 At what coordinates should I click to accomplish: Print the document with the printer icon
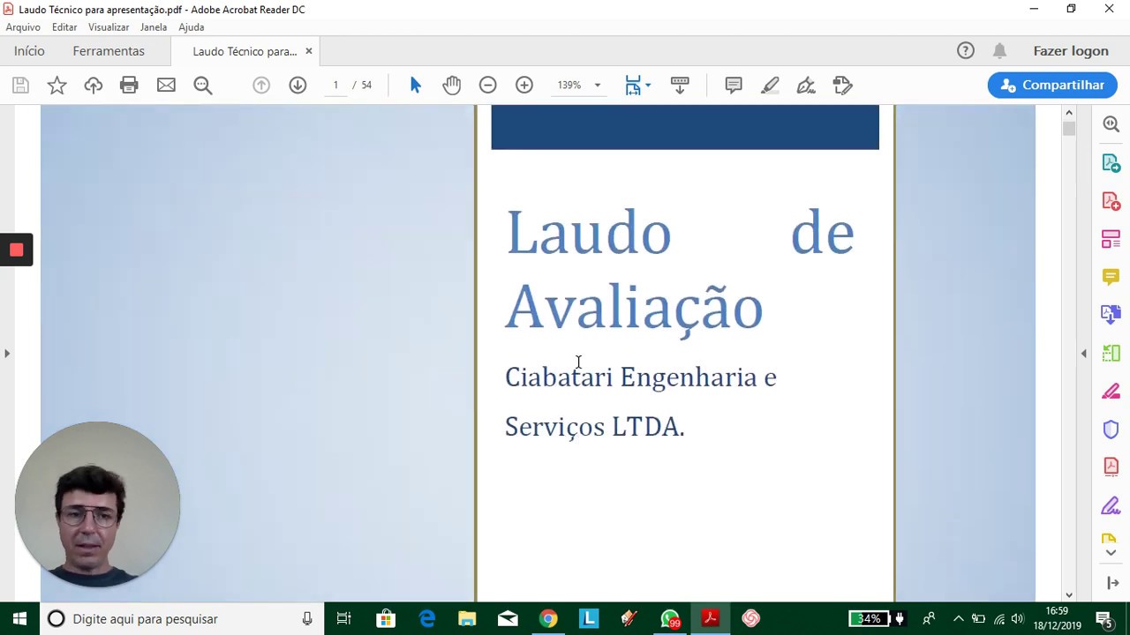[x=129, y=86]
